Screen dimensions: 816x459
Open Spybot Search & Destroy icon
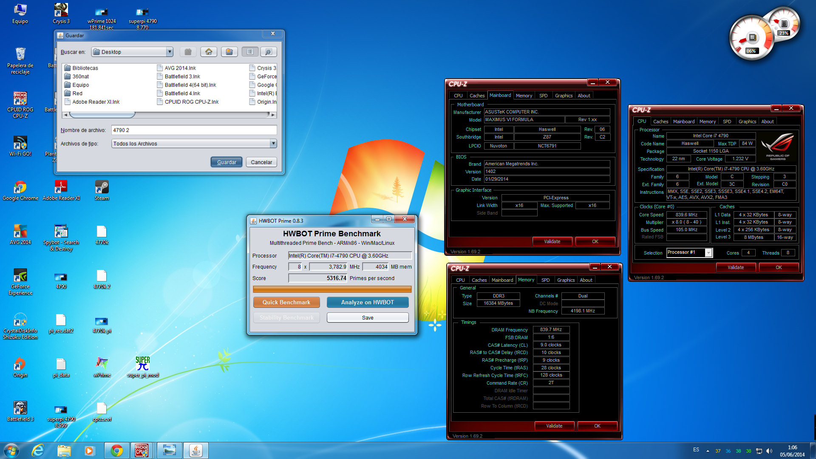(61, 238)
